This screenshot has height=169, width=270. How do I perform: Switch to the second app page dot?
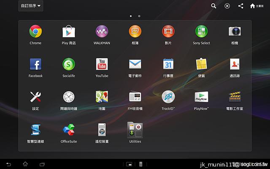pyautogui.click(x=139, y=16)
